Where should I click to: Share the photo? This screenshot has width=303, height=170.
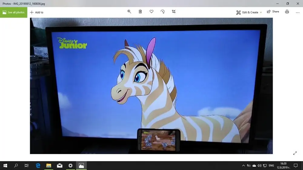coord(273,11)
